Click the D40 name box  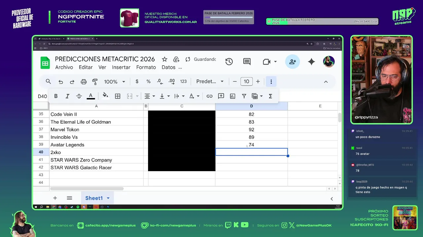pyautogui.click(x=42, y=96)
